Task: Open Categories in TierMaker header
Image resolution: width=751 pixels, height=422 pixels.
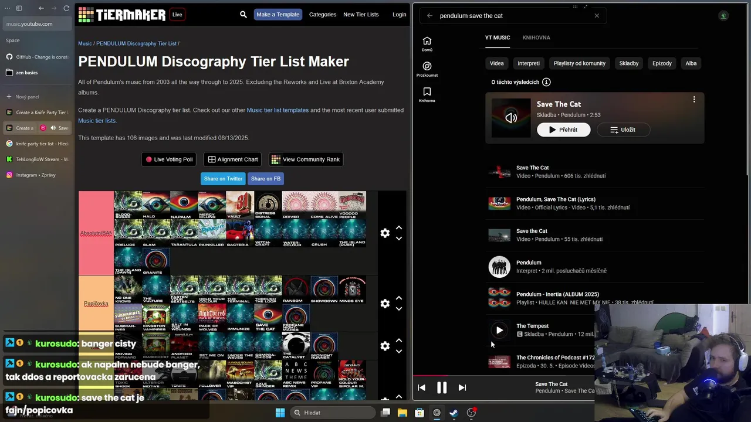Action: pyautogui.click(x=323, y=15)
